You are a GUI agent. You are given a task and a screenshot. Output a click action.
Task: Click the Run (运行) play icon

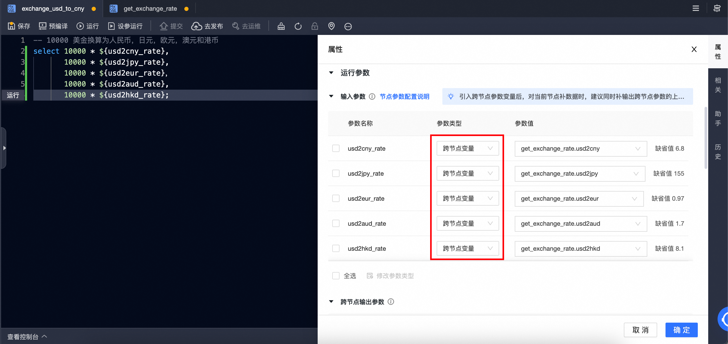coord(80,26)
